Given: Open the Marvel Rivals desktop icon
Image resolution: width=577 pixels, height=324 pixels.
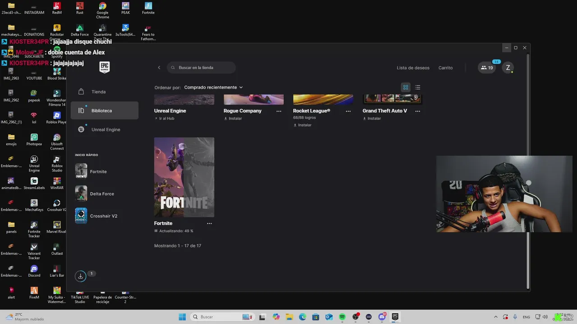Looking at the screenshot, I should coord(57,227).
